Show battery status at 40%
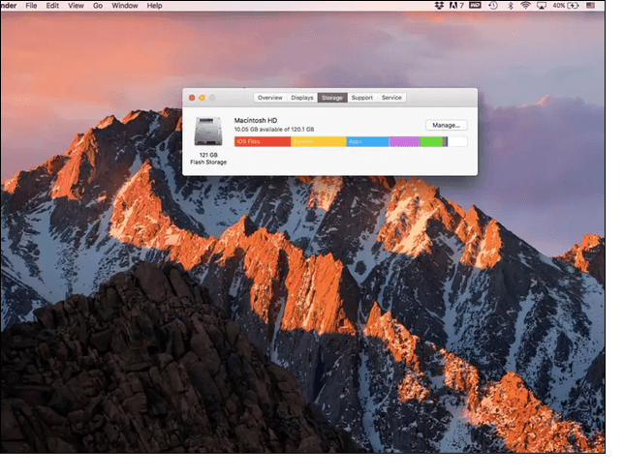The image size is (624, 476). click(565, 6)
